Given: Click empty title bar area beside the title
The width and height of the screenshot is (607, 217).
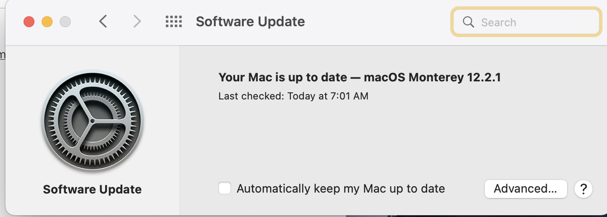Looking at the screenshot, I should [376, 21].
